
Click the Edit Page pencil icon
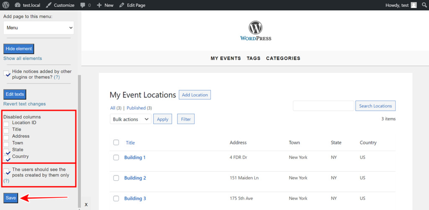pos(122,5)
